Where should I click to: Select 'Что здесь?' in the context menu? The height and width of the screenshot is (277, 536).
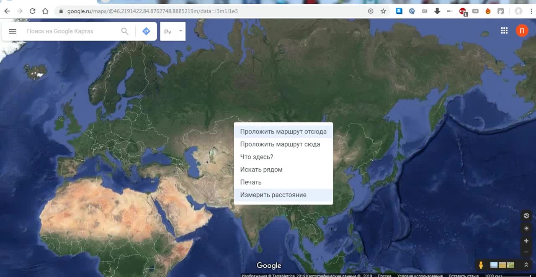click(256, 157)
